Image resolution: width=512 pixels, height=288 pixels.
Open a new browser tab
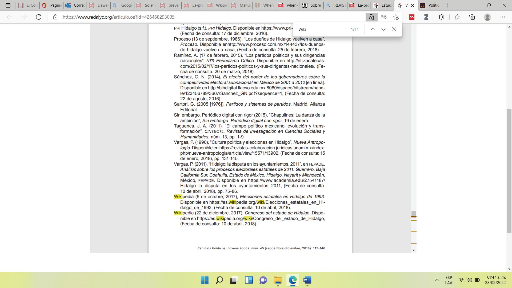tap(447, 5)
